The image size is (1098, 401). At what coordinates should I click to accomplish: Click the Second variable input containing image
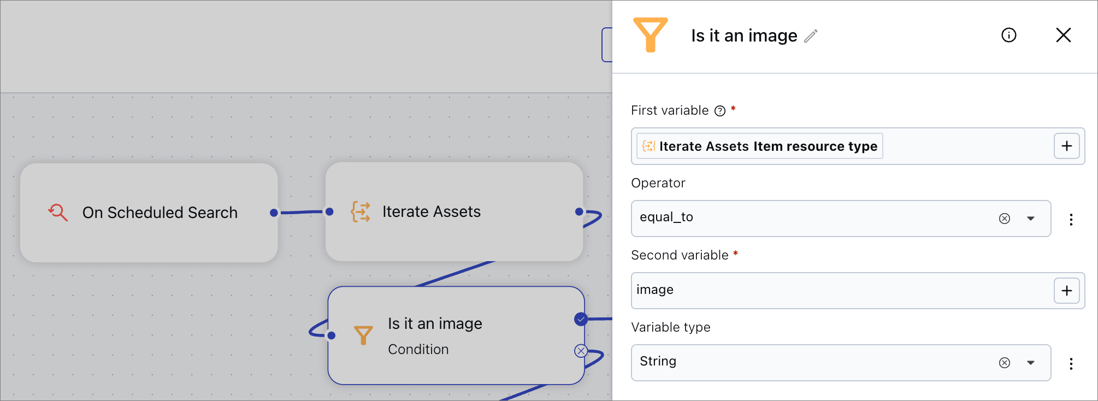click(x=841, y=290)
